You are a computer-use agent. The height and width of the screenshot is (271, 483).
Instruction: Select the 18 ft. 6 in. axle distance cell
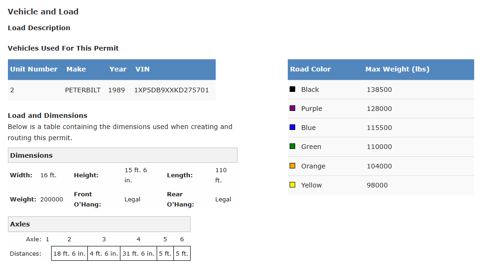[x=69, y=254]
